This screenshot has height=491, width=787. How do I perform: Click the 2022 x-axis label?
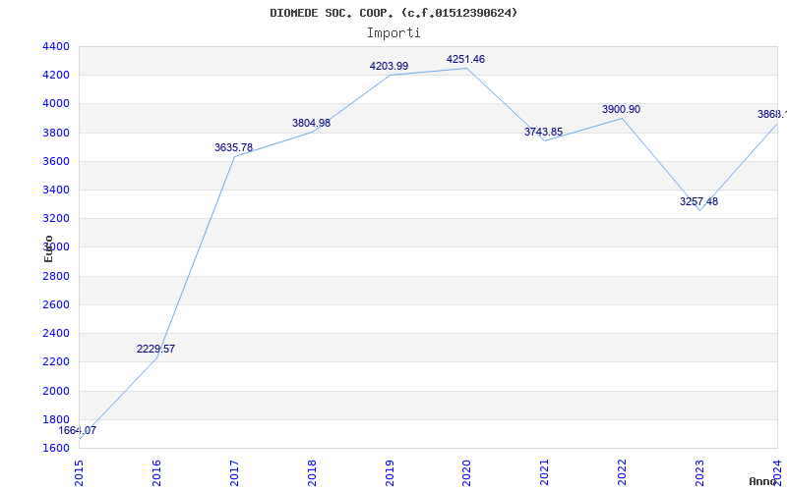pyautogui.click(x=623, y=472)
